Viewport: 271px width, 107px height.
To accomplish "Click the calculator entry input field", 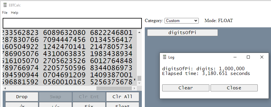I will coord(72,23).
